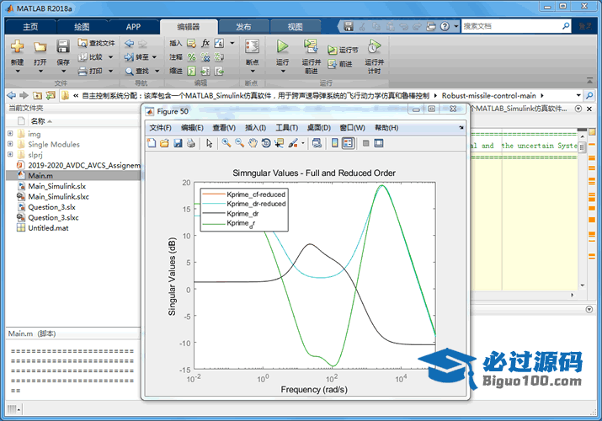Expand the Single Modules folder node
Screen dimensions: 602x421
[x=10, y=144]
